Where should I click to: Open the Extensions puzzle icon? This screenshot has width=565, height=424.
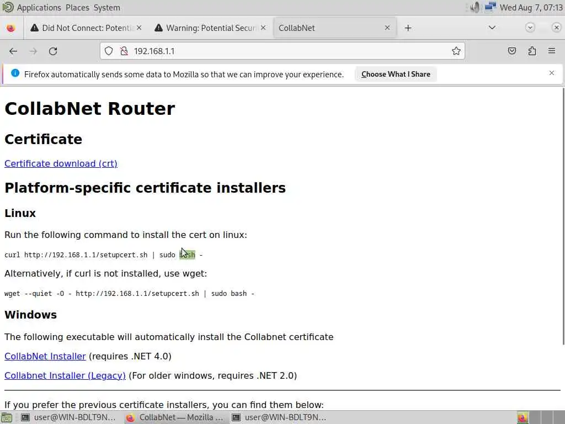pyautogui.click(x=532, y=51)
